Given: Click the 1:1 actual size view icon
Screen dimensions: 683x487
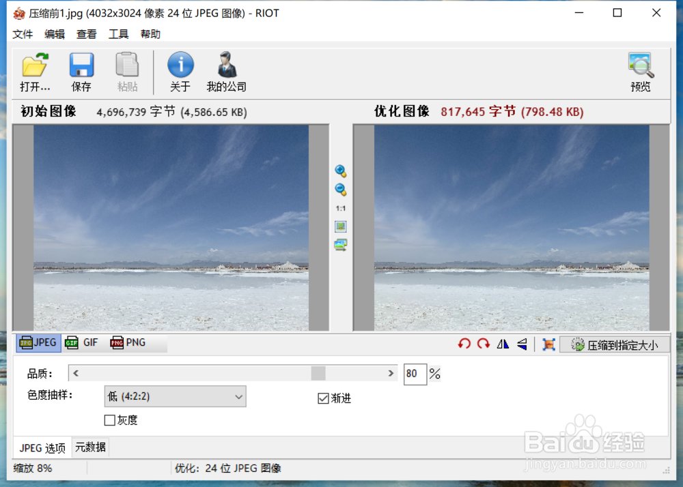Looking at the screenshot, I should click(341, 208).
